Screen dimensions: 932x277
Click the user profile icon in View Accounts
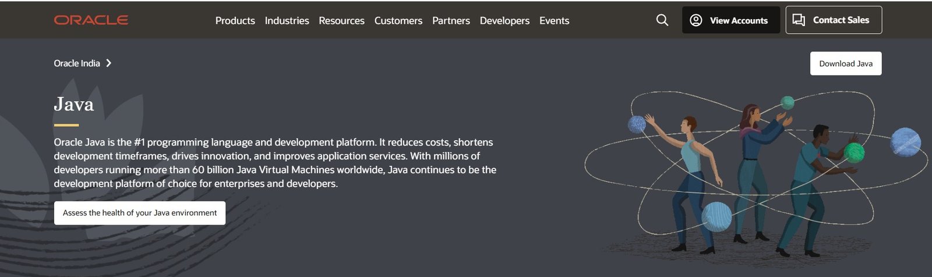pos(696,20)
